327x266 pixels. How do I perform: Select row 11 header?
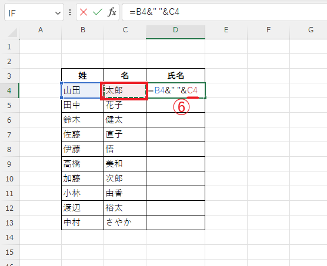[9, 193]
